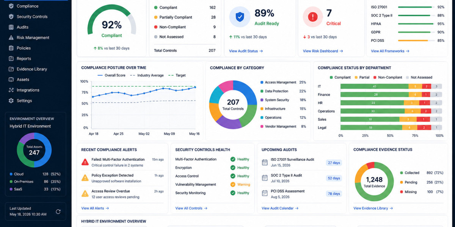Screen dimensions: 455x227
Task: Click the refresh icon beside Last Updated
Action: tap(58, 211)
